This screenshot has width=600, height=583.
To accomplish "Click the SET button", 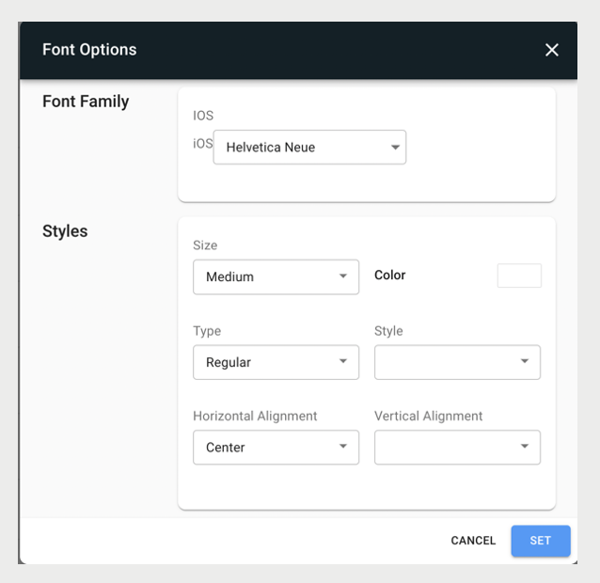I will click(x=541, y=541).
